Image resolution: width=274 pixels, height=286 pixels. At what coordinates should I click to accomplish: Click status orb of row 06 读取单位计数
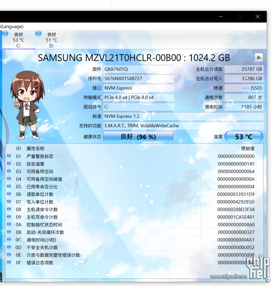point(9,194)
